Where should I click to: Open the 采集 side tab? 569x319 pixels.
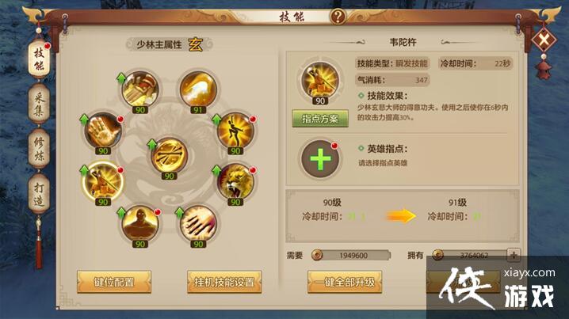pyautogui.click(x=39, y=104)
